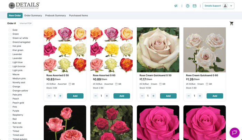Open the Prebook Summary tab
The image size is (242, 140).
click(55, 16)
